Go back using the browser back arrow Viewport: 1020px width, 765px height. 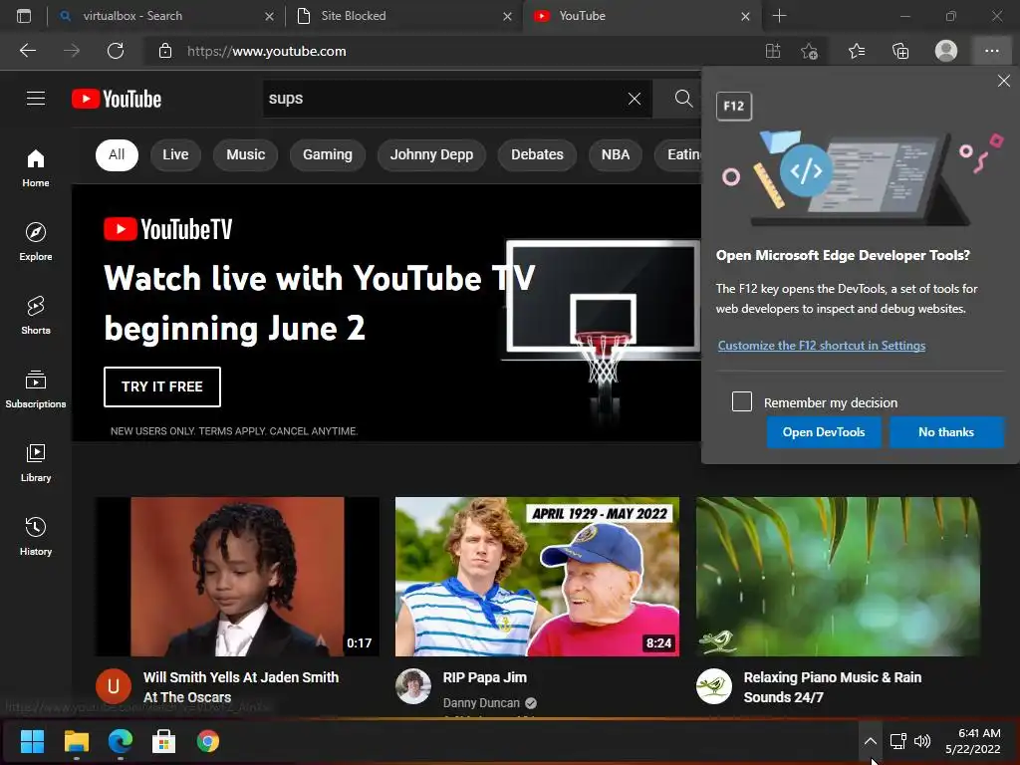tap(28, 51)
